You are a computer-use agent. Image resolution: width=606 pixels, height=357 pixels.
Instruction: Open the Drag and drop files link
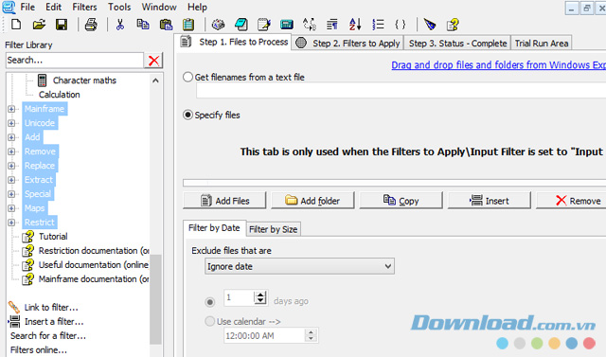coord(499,65)
